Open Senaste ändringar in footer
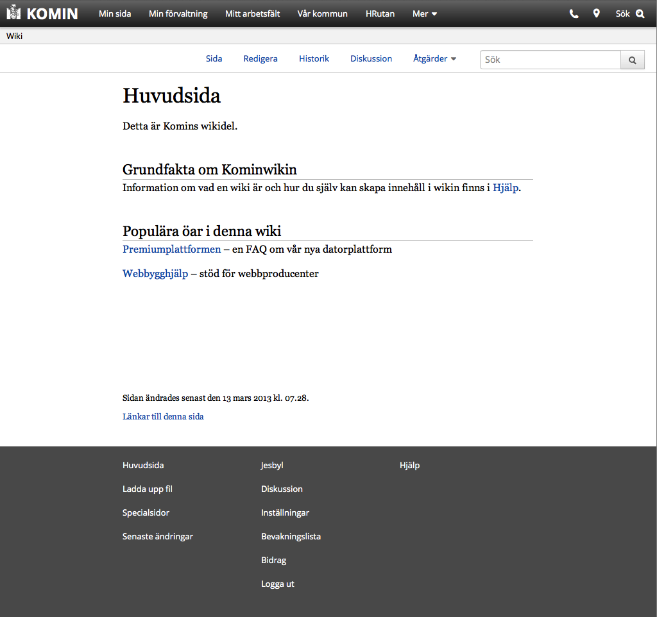The height and width of the screenshot is (617, 657). coord(158,536)
